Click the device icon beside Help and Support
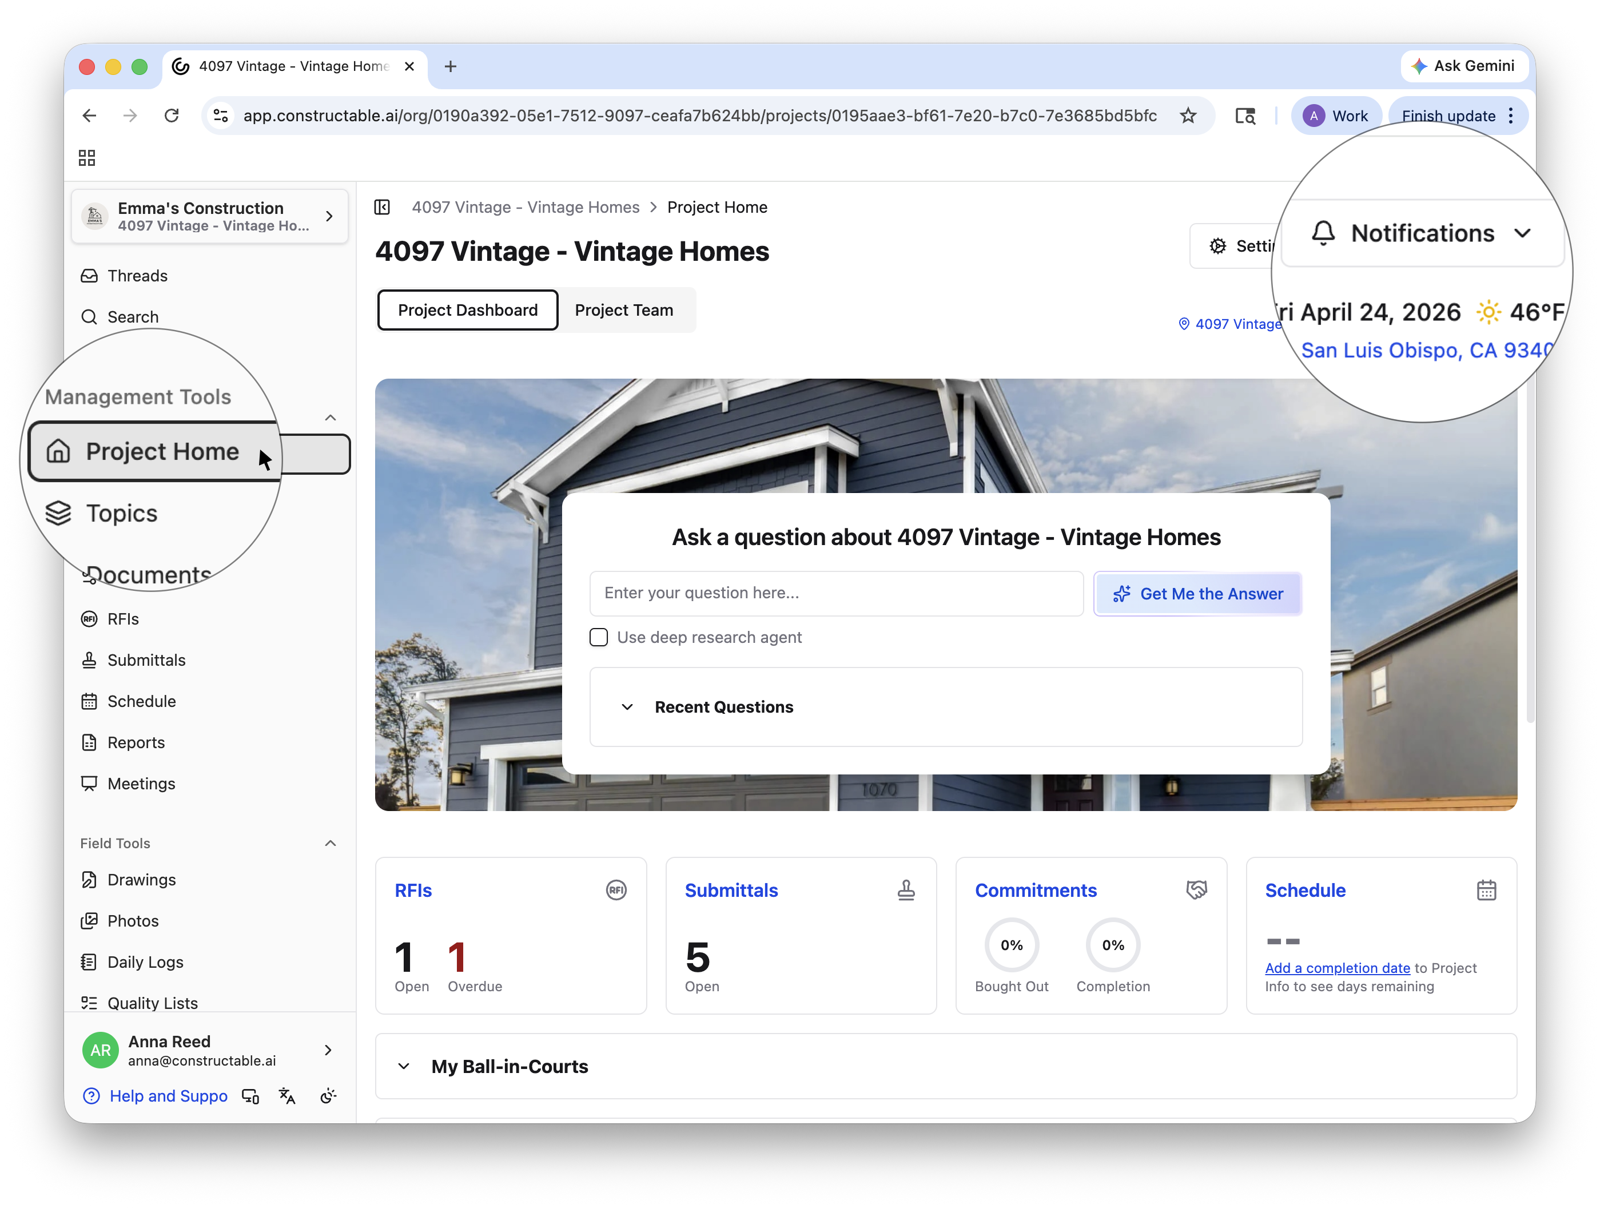 [x=250, y=1096]
